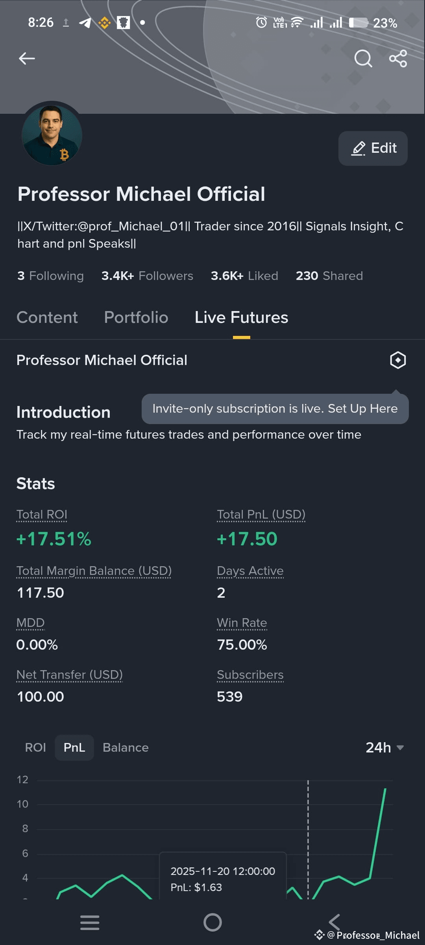Open the Content tab

coord(47,317)
